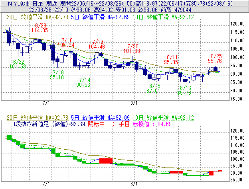Select 10日 終値平滑 legend in lower chart
The width and height of the screenshot is (249, 189).
(163, 118)
